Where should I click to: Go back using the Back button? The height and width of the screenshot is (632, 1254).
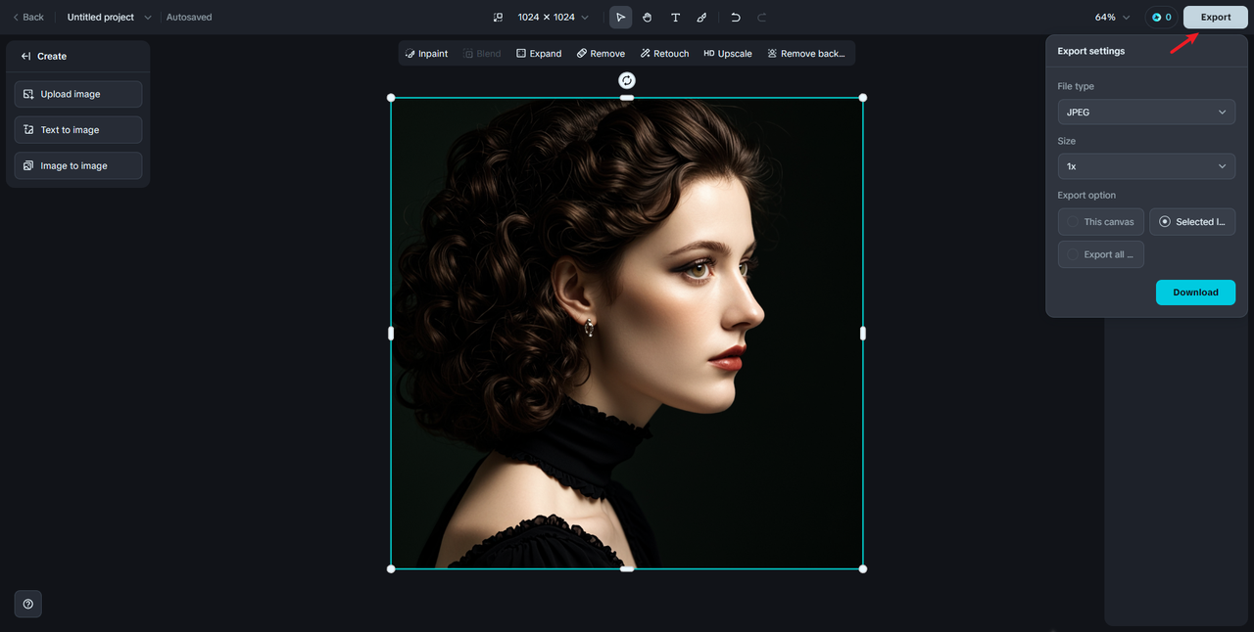pos(28,17)
